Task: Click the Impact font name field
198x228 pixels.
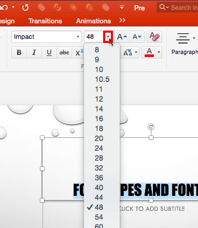Action: (43, 37)
